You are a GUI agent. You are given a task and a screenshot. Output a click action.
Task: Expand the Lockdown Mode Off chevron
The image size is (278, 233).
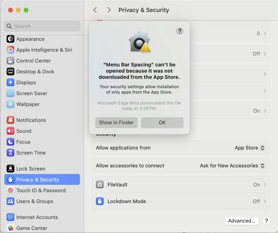pyautogui.click(x=265, y=201)
